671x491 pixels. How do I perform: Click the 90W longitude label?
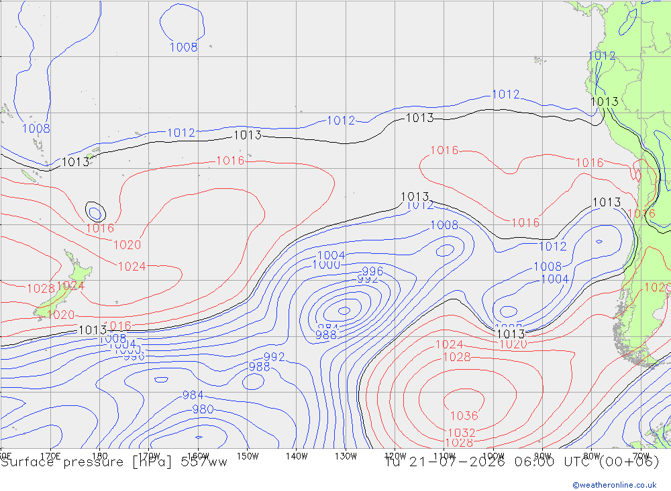[x=543, y=456]
